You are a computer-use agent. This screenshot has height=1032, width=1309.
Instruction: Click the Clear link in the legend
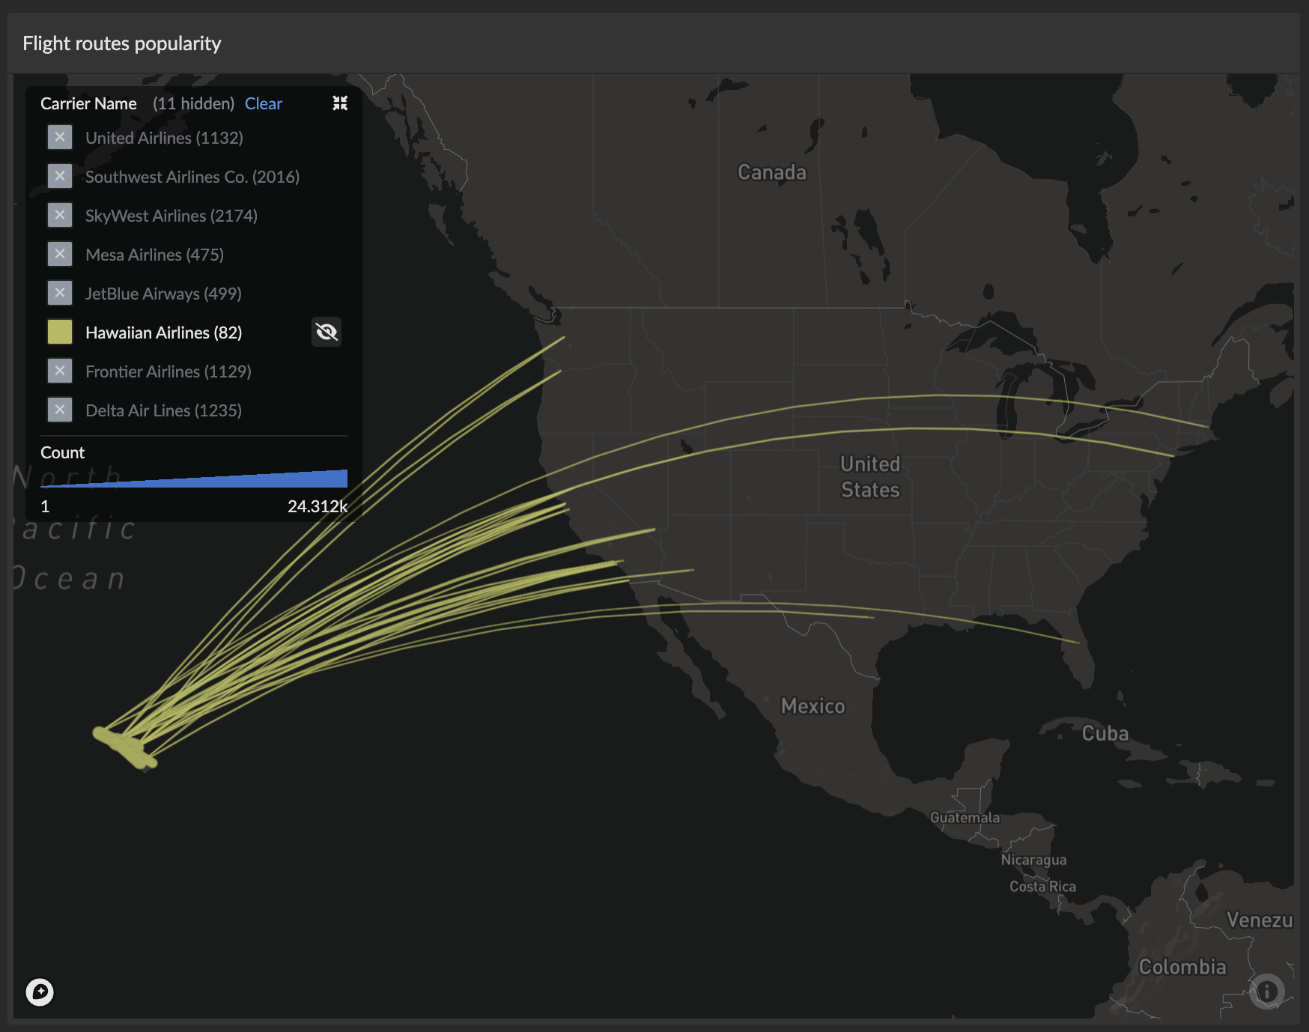click(x=263, y=103)
